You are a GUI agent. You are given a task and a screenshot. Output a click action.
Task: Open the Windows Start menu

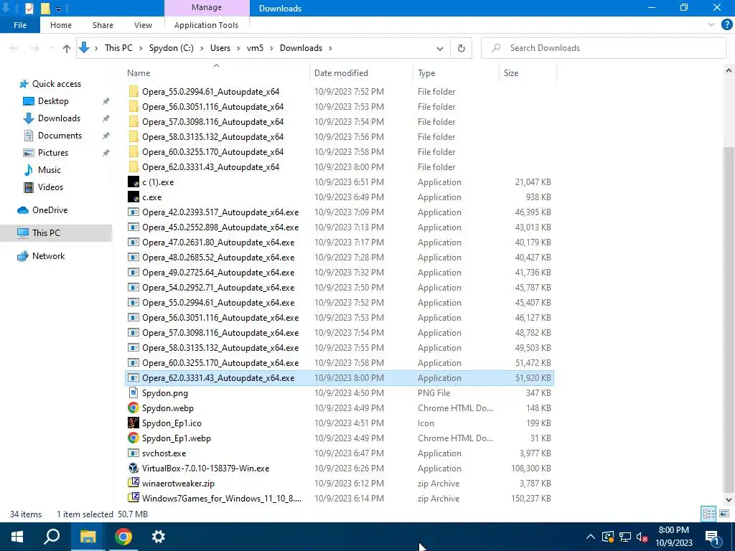17,537
